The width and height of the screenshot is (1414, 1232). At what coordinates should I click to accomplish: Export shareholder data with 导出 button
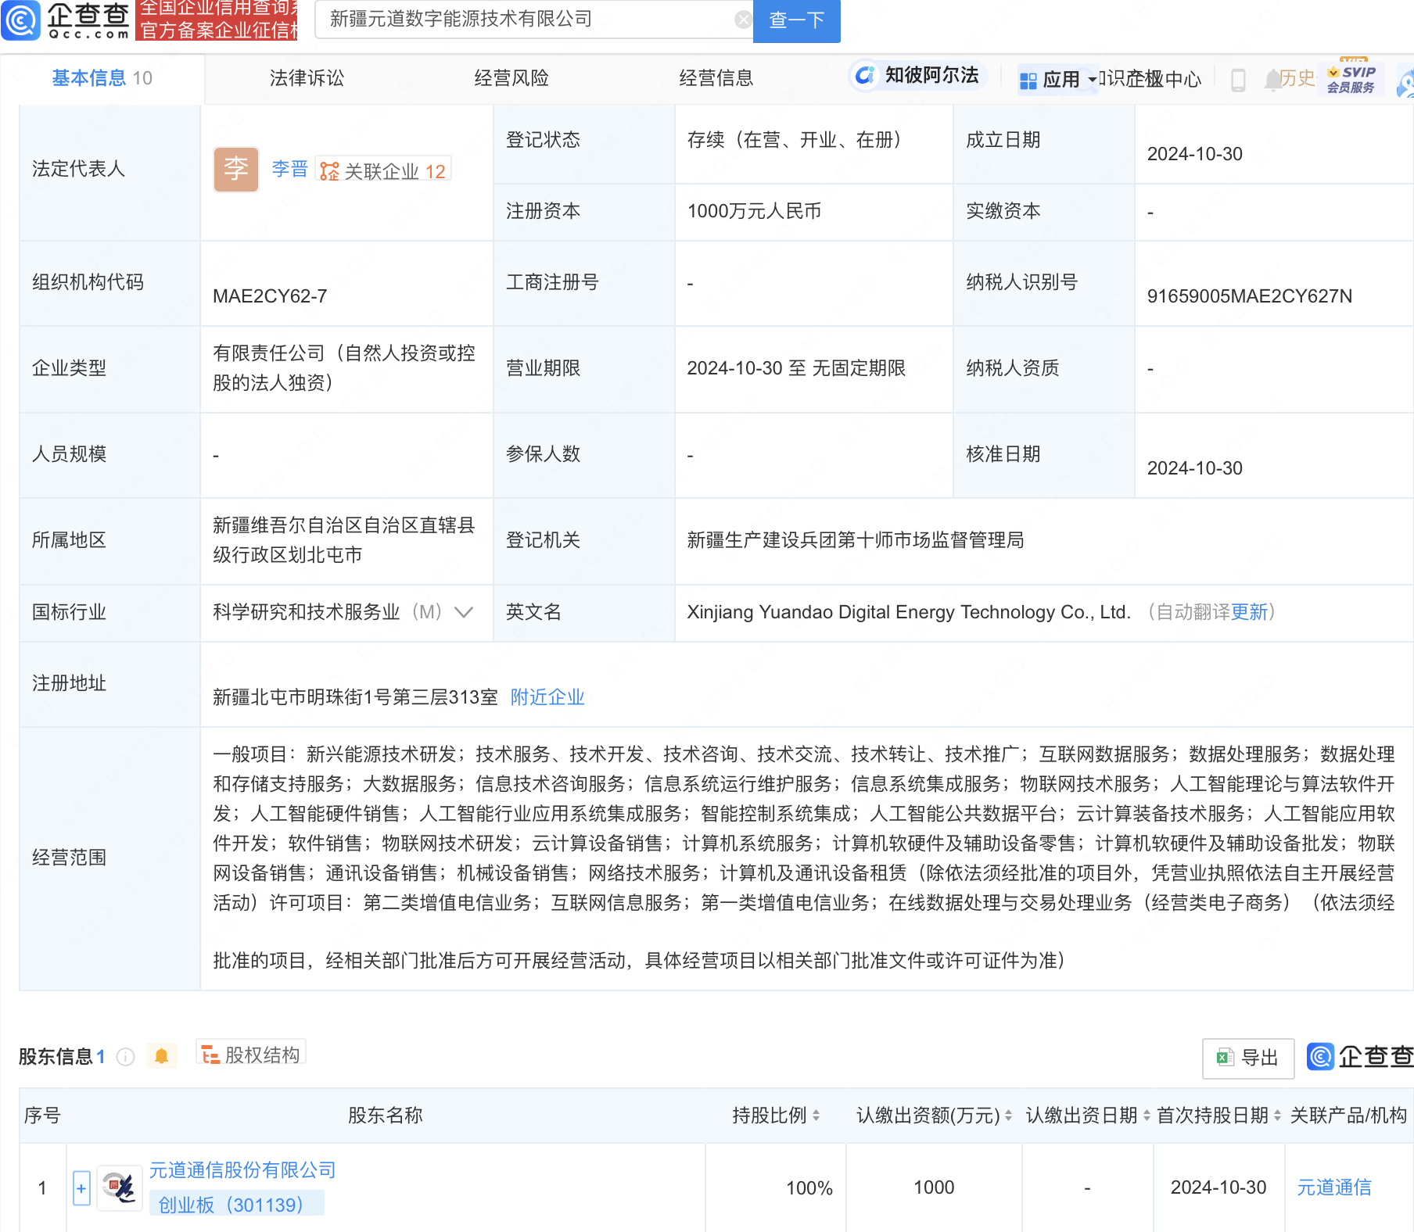pyautogui.click(x=1247, y=1058)
